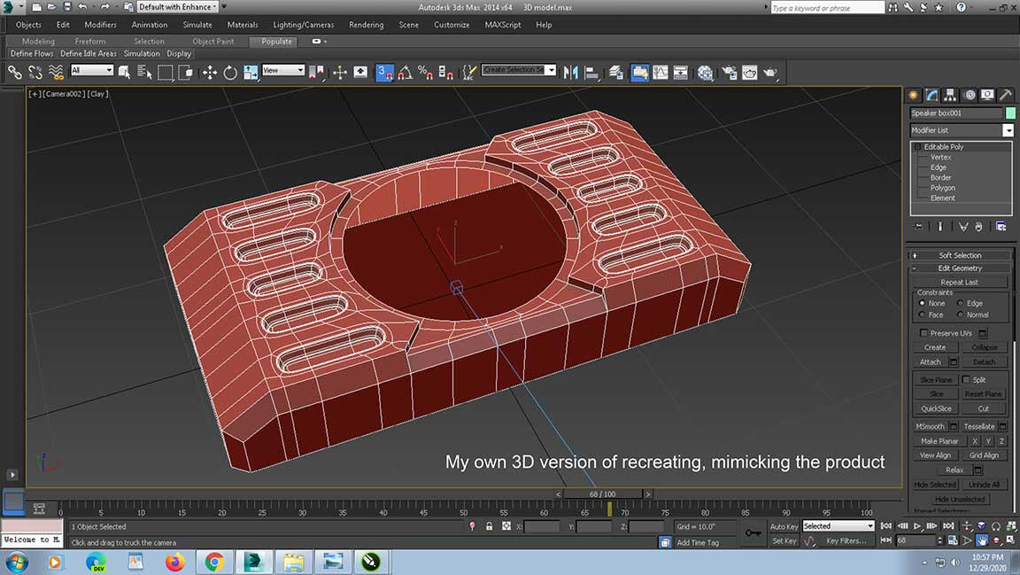Viewport: 1020px width, 575px height.
Task: Enable the Preserve UVs checkbox
Action: click(924, 333)
